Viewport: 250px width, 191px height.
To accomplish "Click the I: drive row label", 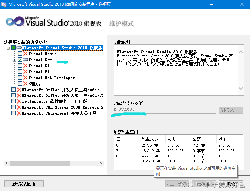I will coord(118,161).
